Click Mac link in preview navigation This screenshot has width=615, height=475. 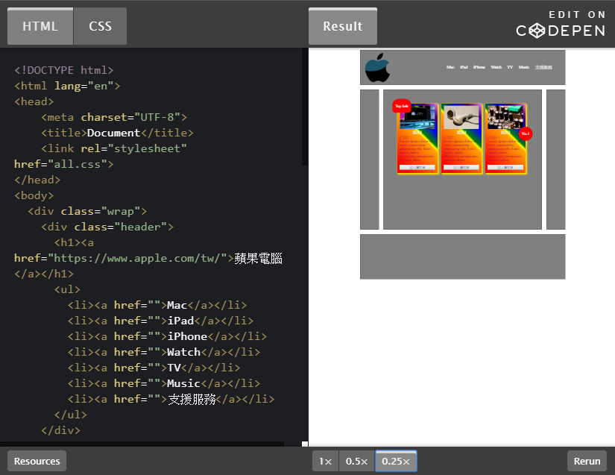(x=450, y=67)
